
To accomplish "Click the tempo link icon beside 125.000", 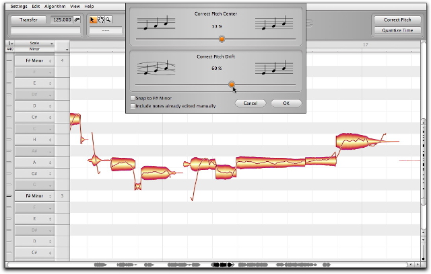I will [x=77, y=19].
